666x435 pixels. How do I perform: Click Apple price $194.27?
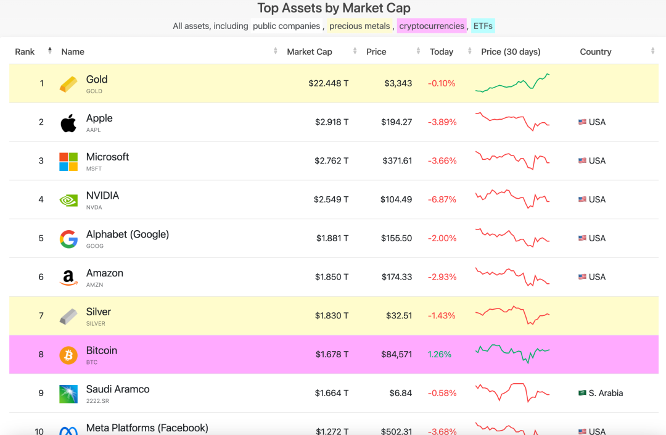click(397, 122)
